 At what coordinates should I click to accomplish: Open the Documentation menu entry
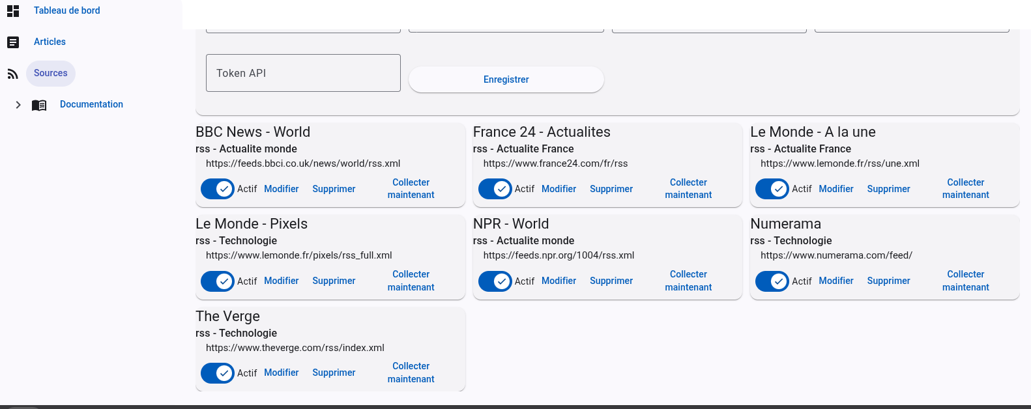point(91,104)
